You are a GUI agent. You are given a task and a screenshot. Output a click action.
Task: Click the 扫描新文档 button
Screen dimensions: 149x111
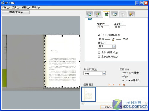coord(16,12)
